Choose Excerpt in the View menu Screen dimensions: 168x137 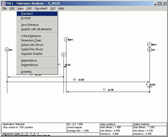point(26,18)
